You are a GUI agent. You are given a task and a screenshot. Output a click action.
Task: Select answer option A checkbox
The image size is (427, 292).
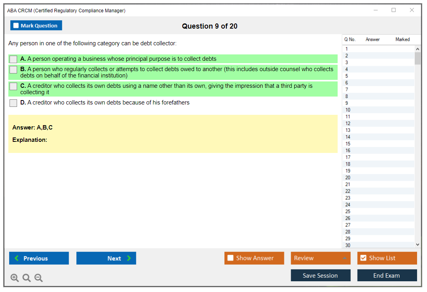[x=14, y=59]
